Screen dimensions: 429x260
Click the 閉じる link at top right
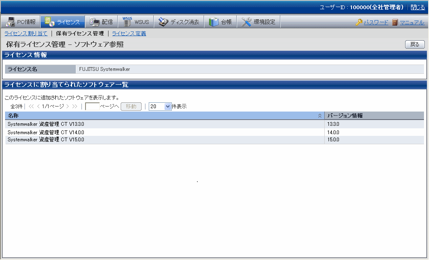point(418,7)
